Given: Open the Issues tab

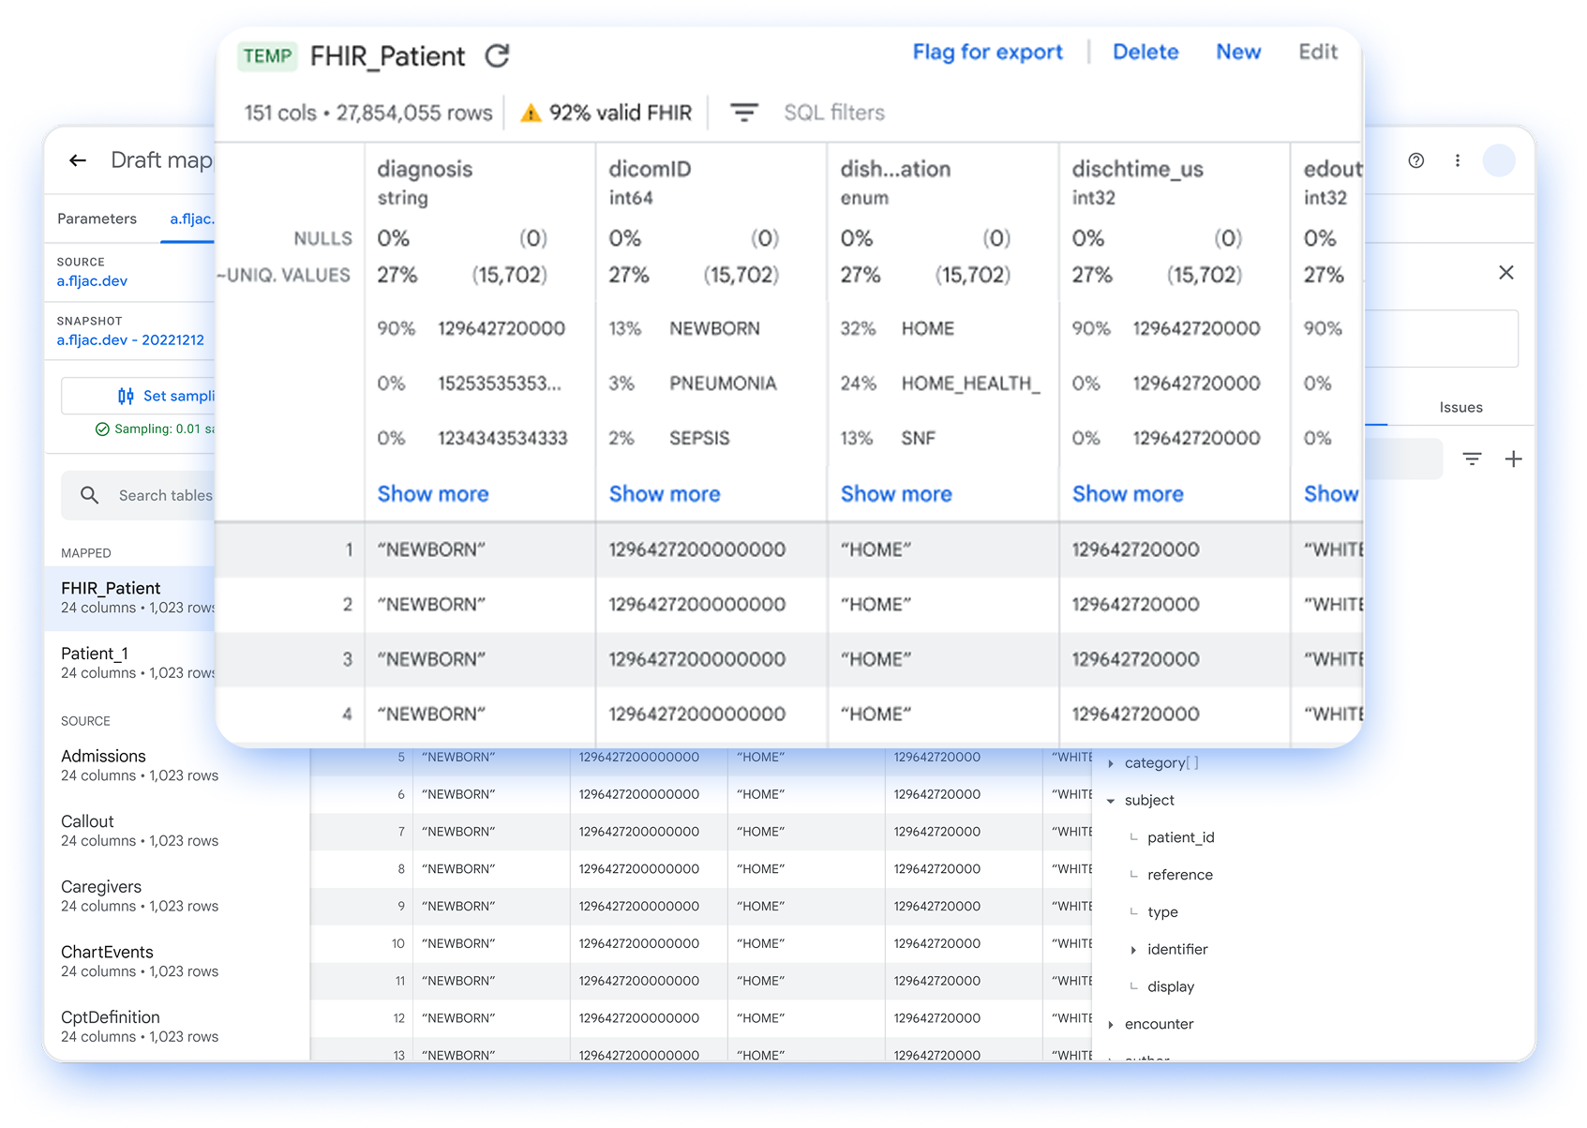Looking at the screenshot, I should click(x=1460, y=407).
